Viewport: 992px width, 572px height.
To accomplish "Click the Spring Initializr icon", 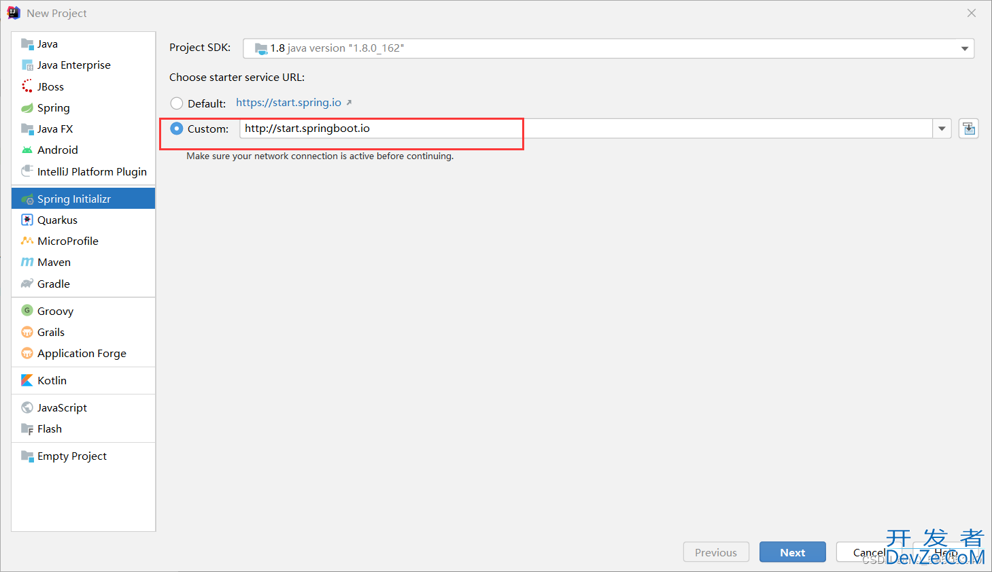I will tap(27, 199).
